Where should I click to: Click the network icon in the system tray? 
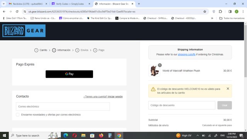tap(210, 136)
